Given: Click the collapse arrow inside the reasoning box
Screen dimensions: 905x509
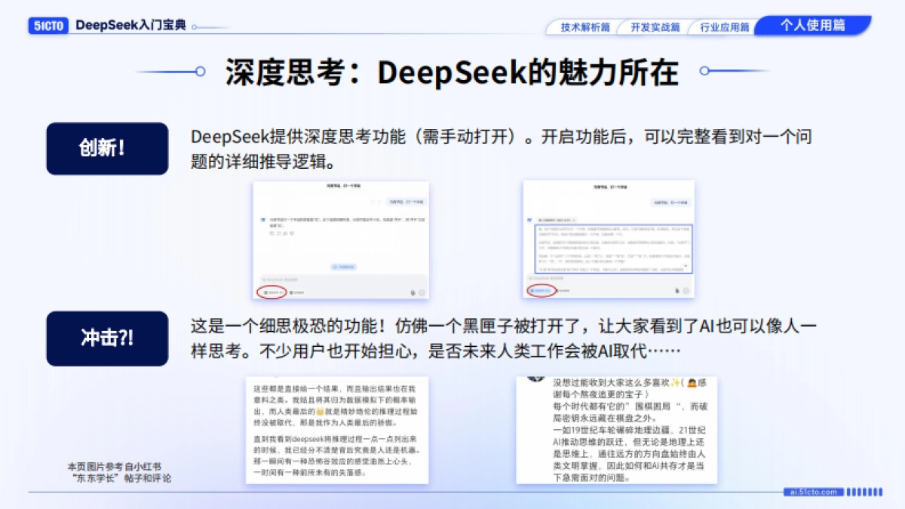Looking at the screenshot, I should pos(685,265).
